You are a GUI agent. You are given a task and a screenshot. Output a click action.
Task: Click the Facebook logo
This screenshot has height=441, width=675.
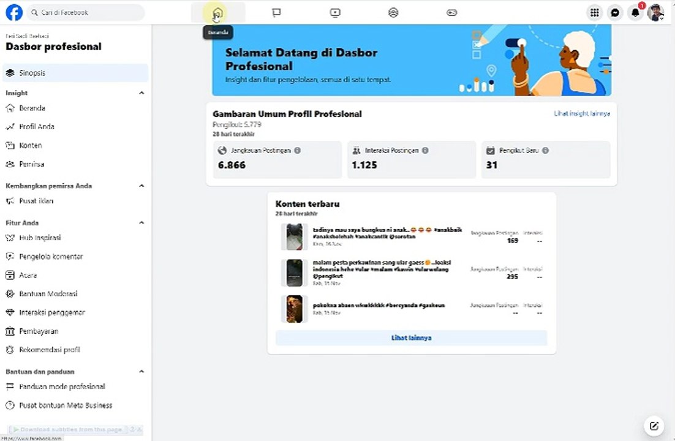(13, 12)
